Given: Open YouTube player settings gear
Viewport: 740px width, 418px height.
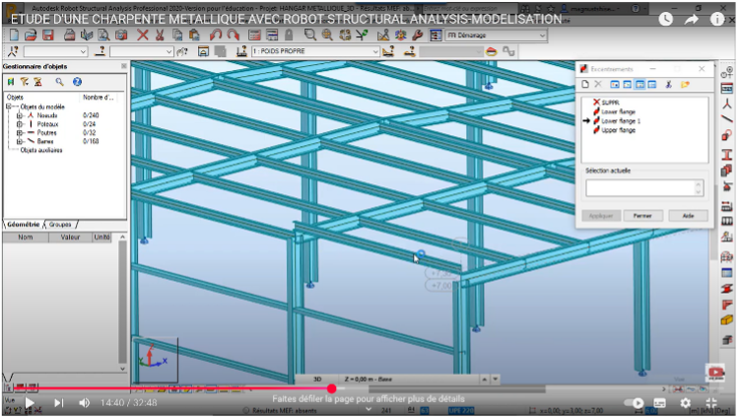Looking at the screenshot, I should click(x=685, y=403).
